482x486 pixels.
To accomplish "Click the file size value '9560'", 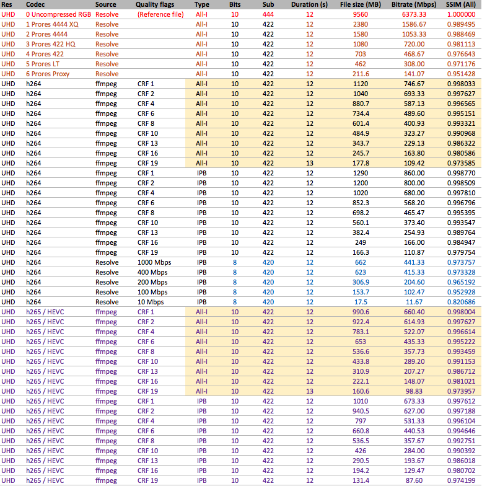I will [361, 15].
